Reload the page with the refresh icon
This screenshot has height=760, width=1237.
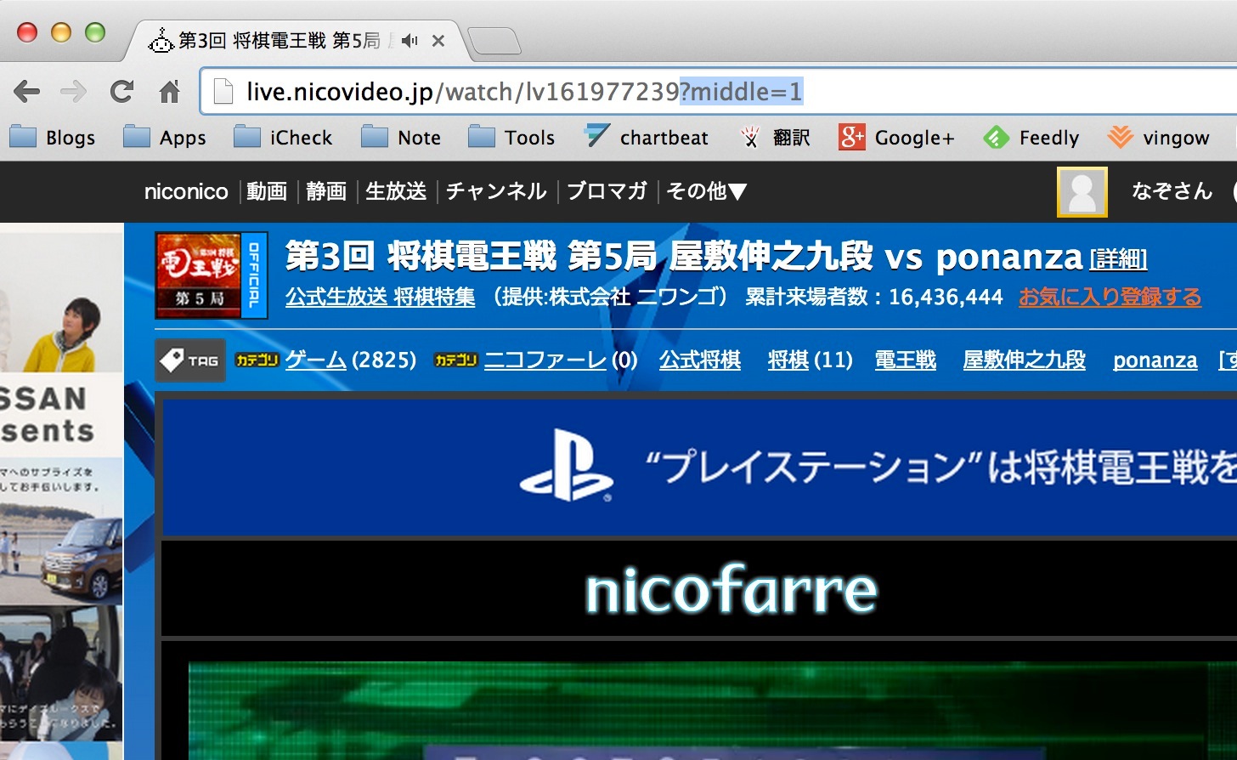click(x=121, y=91)
